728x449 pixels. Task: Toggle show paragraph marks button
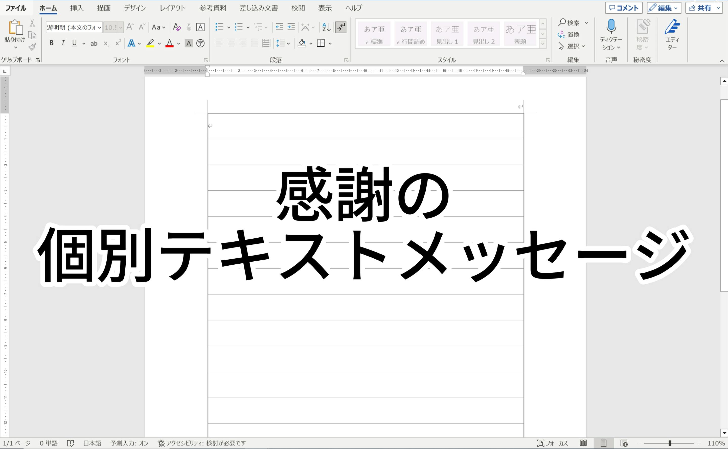click(x=341, y=27)
